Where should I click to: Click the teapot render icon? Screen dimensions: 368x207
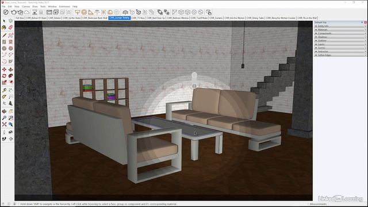tap(14, 12)
